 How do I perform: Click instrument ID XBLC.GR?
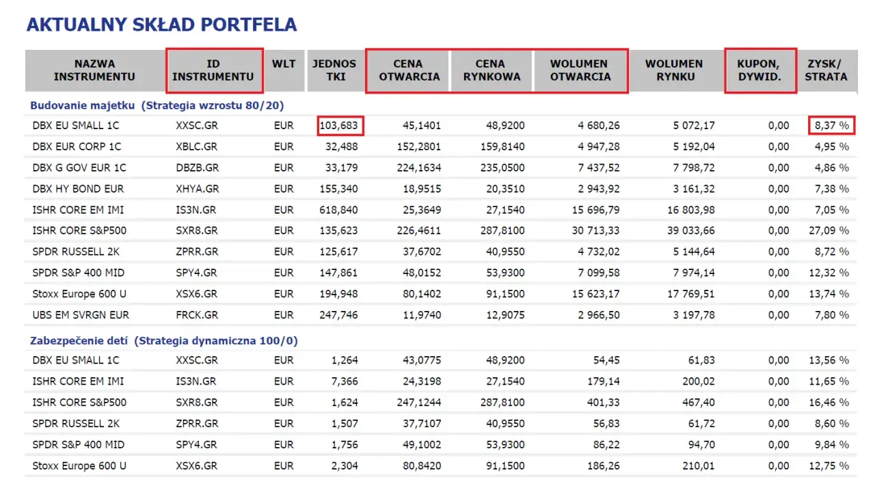pyautogui.click(x=196, y=147)
